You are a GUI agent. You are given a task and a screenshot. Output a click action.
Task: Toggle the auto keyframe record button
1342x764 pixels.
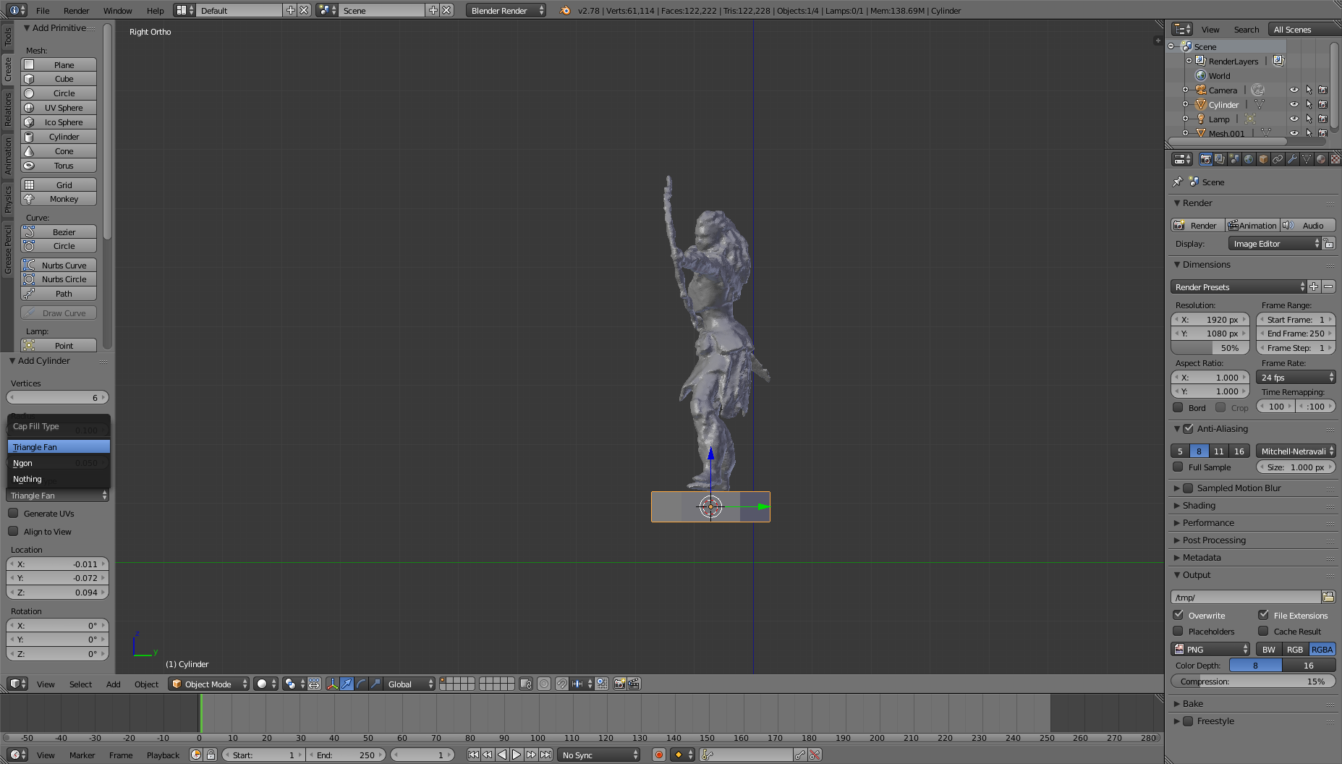click(x=658, y=755)
